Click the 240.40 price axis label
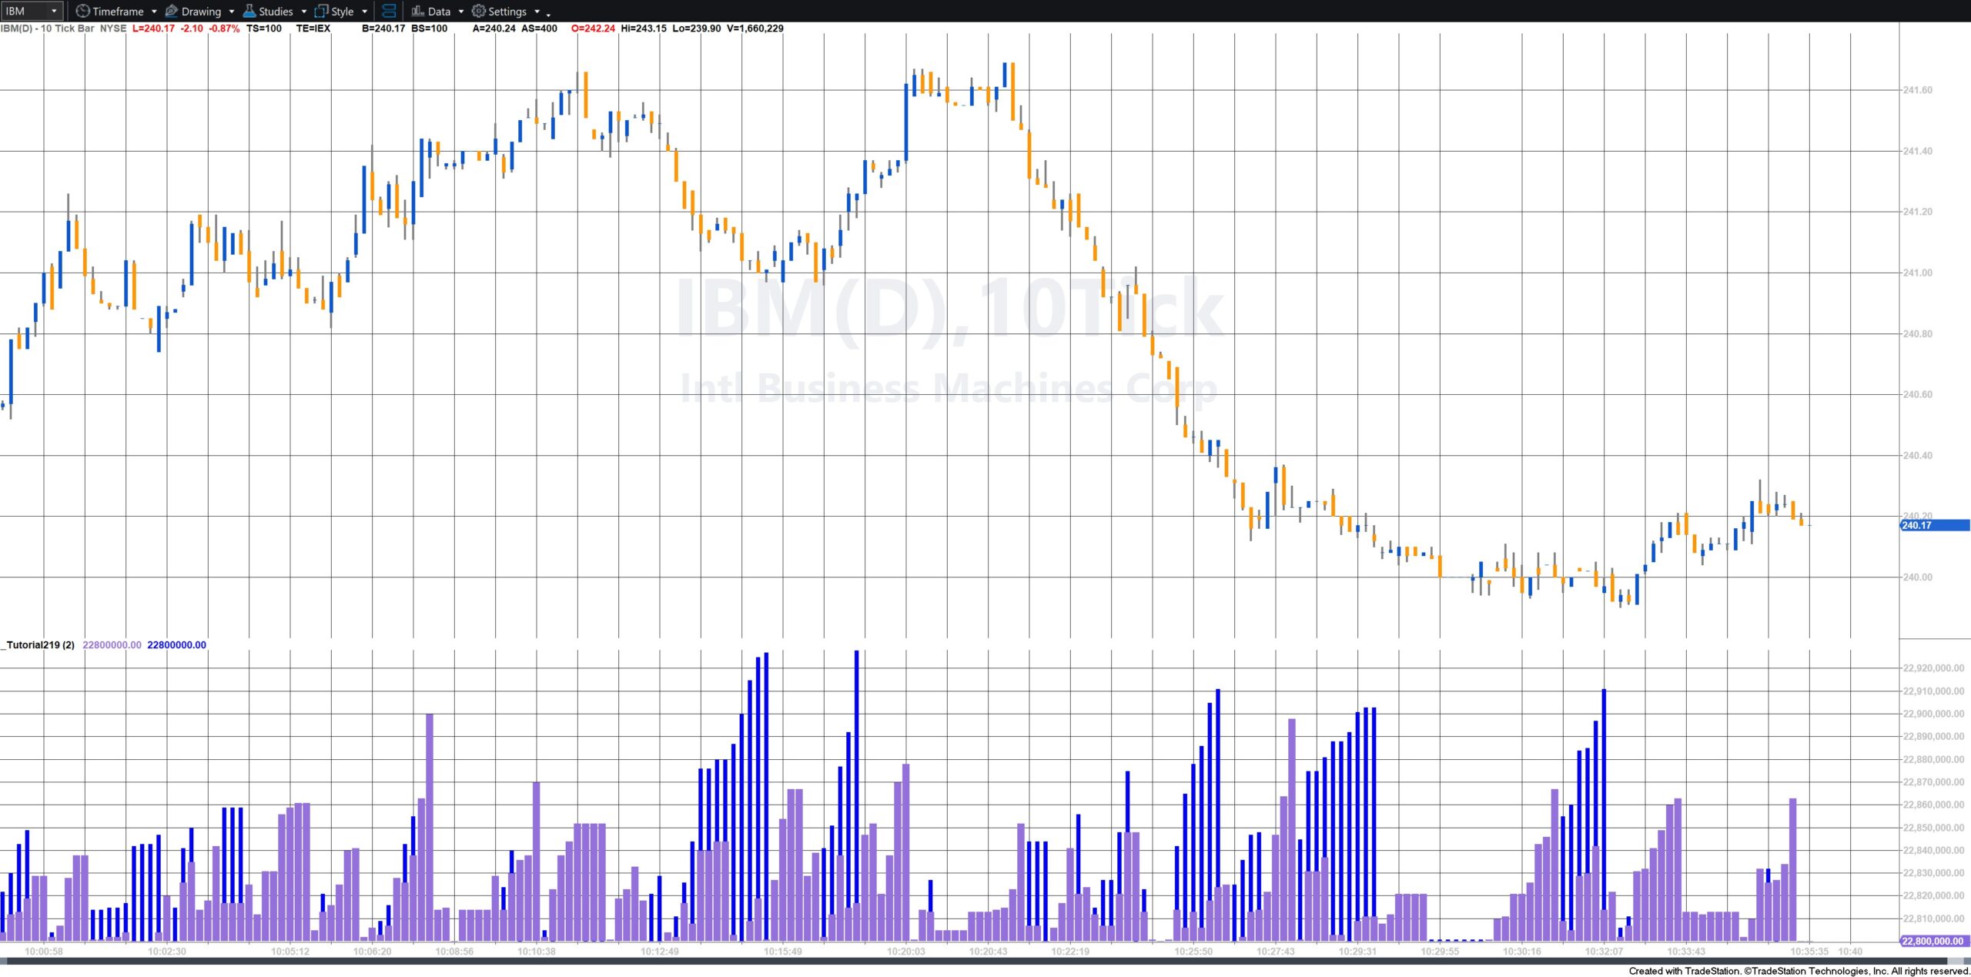The height and width of the screenshot is (977, 1971). coord(1917,455)
